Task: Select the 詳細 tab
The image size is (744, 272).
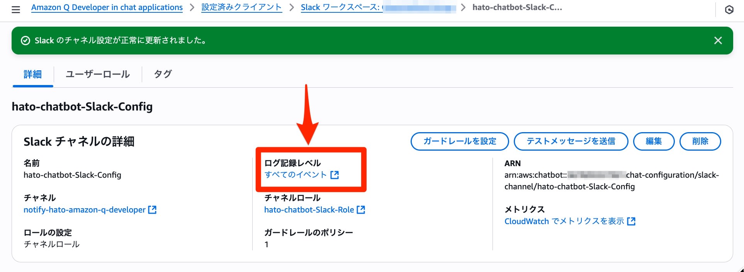Action: click(x=33, y=74)
